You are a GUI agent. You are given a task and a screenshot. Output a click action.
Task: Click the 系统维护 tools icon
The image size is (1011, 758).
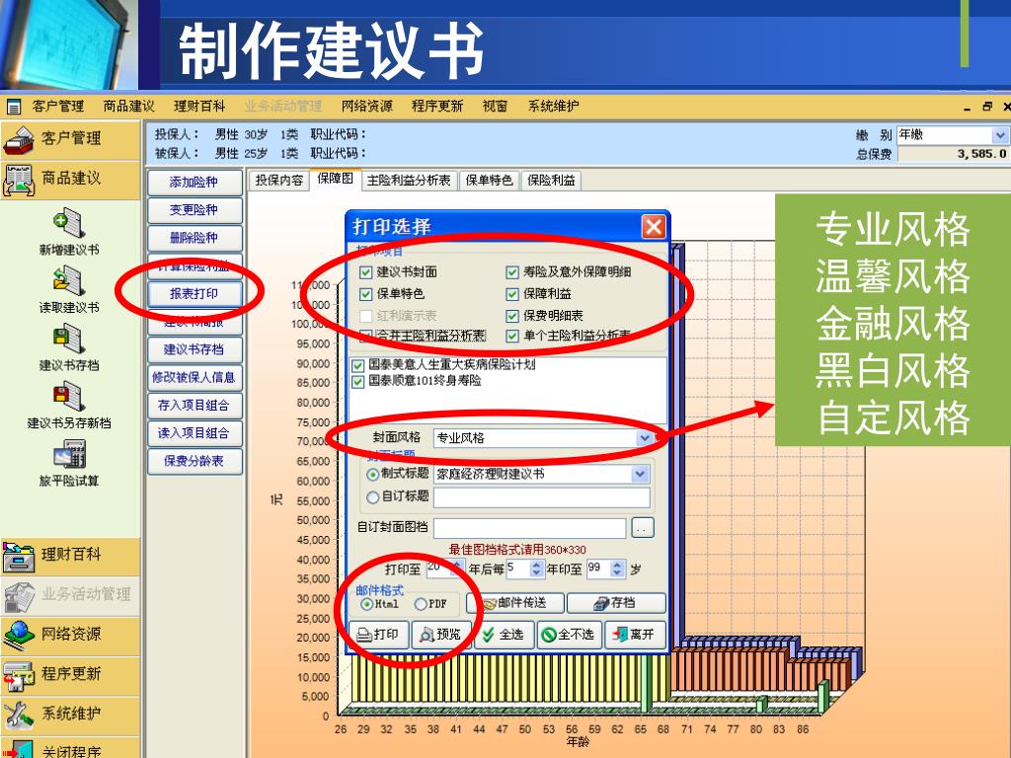click(x=19, y=715)
